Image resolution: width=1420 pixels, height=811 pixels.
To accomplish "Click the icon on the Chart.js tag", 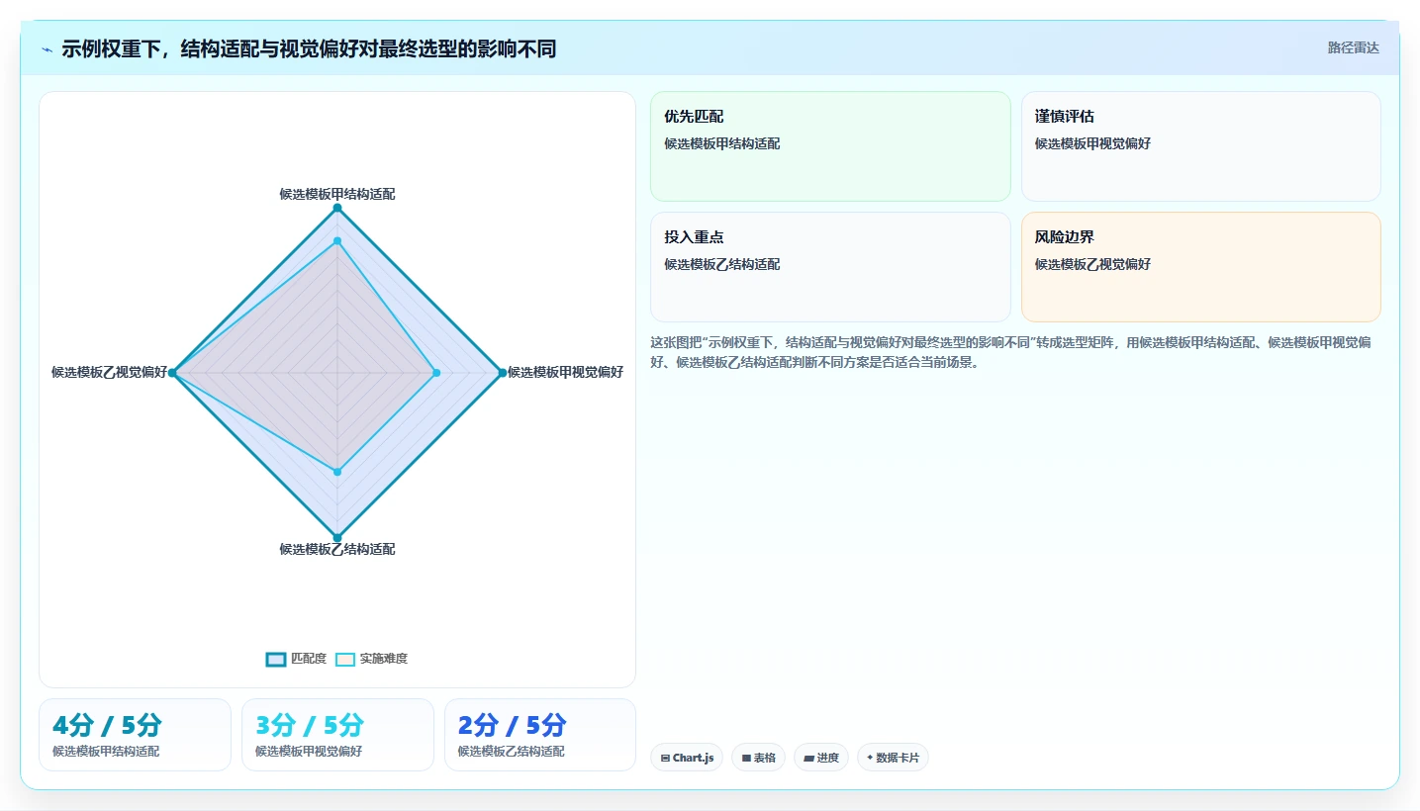I will point(665,759).
